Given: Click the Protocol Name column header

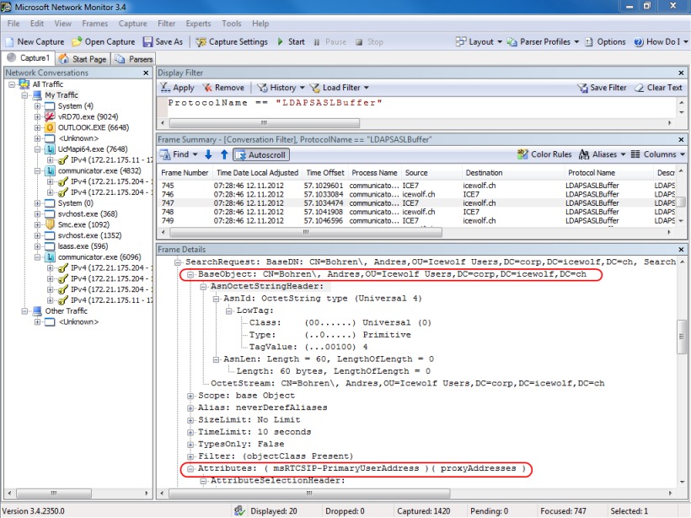Looking at the screenshot, I should click(608, 173).
